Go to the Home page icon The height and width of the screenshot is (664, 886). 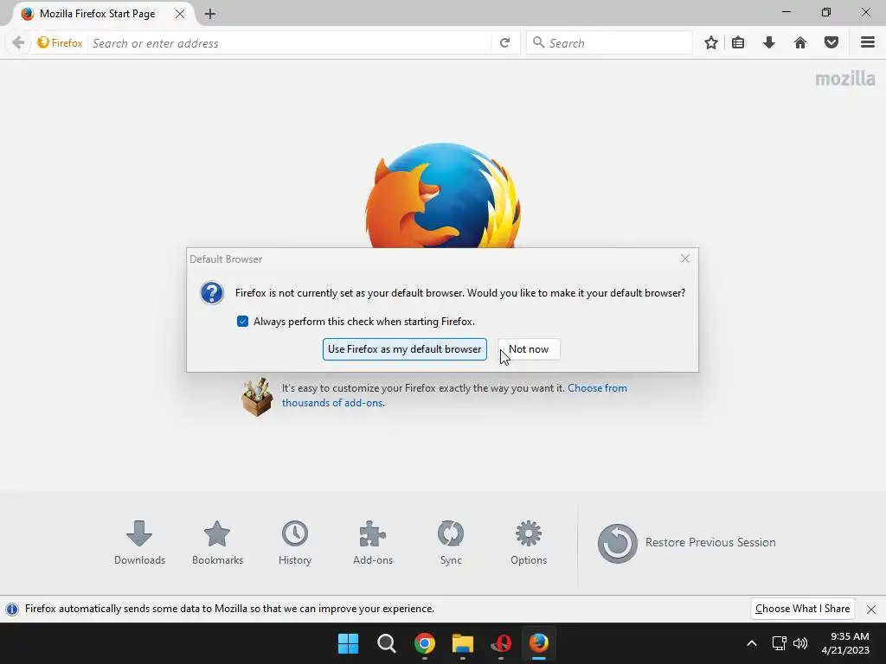[x=800, y=43]
